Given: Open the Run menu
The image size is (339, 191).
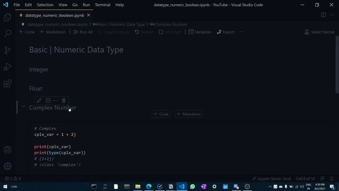Looking at the screenshot, I should pyautogui.click(x=86, y=5).
